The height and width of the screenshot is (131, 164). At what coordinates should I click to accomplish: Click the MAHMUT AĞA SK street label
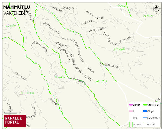[x=95, y=15]
